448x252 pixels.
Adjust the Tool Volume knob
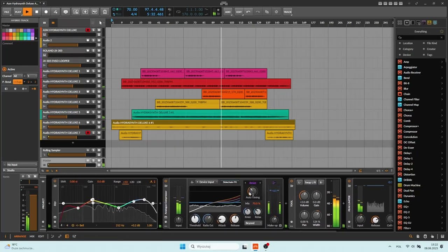(304, 196)
